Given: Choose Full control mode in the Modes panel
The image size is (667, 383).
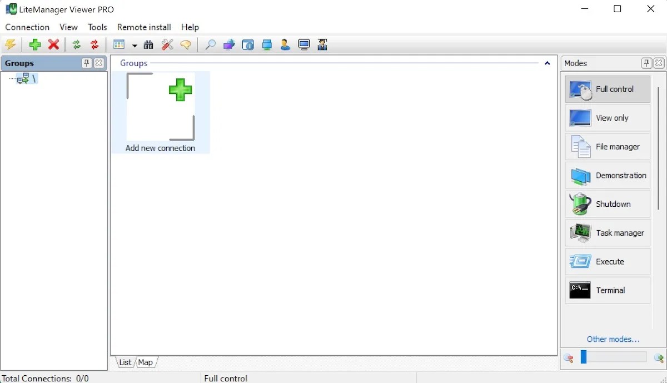Looking at the screenshot, I should [607, 89].
